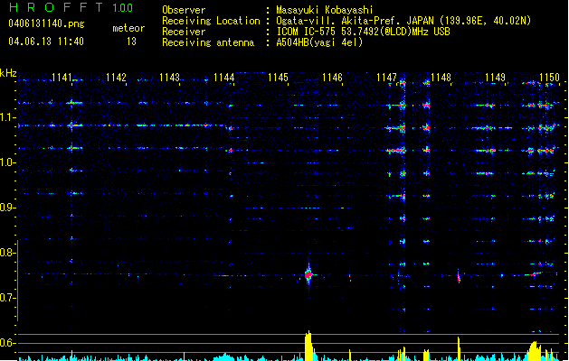
Task: Click the 1150 time marker
Action: [x=549, y=78]
